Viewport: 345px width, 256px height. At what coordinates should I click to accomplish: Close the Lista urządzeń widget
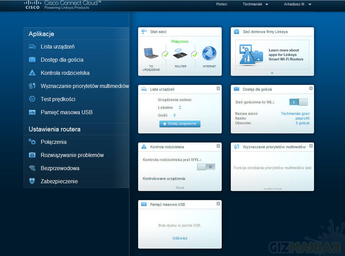[x=218, y=89]
